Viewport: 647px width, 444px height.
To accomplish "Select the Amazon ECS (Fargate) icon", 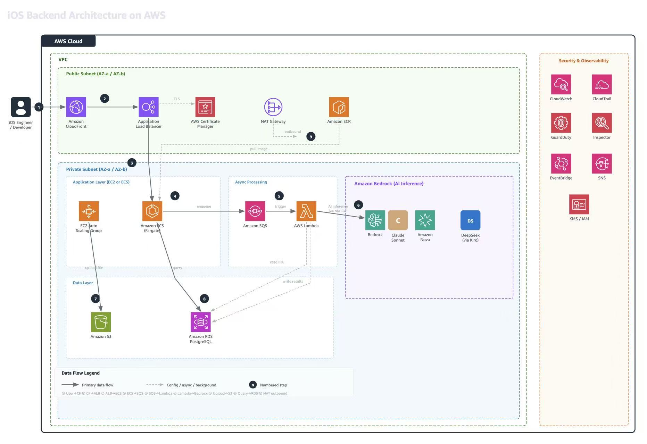I will (x=152, y=211).
